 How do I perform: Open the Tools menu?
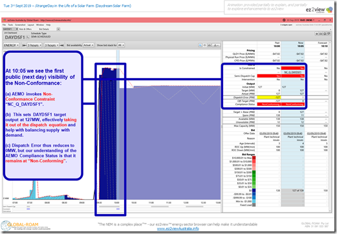pos(10,25)
